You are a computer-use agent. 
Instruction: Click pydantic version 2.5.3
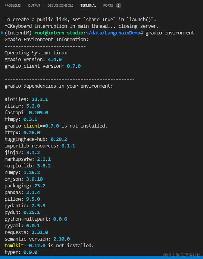[39, 206]
